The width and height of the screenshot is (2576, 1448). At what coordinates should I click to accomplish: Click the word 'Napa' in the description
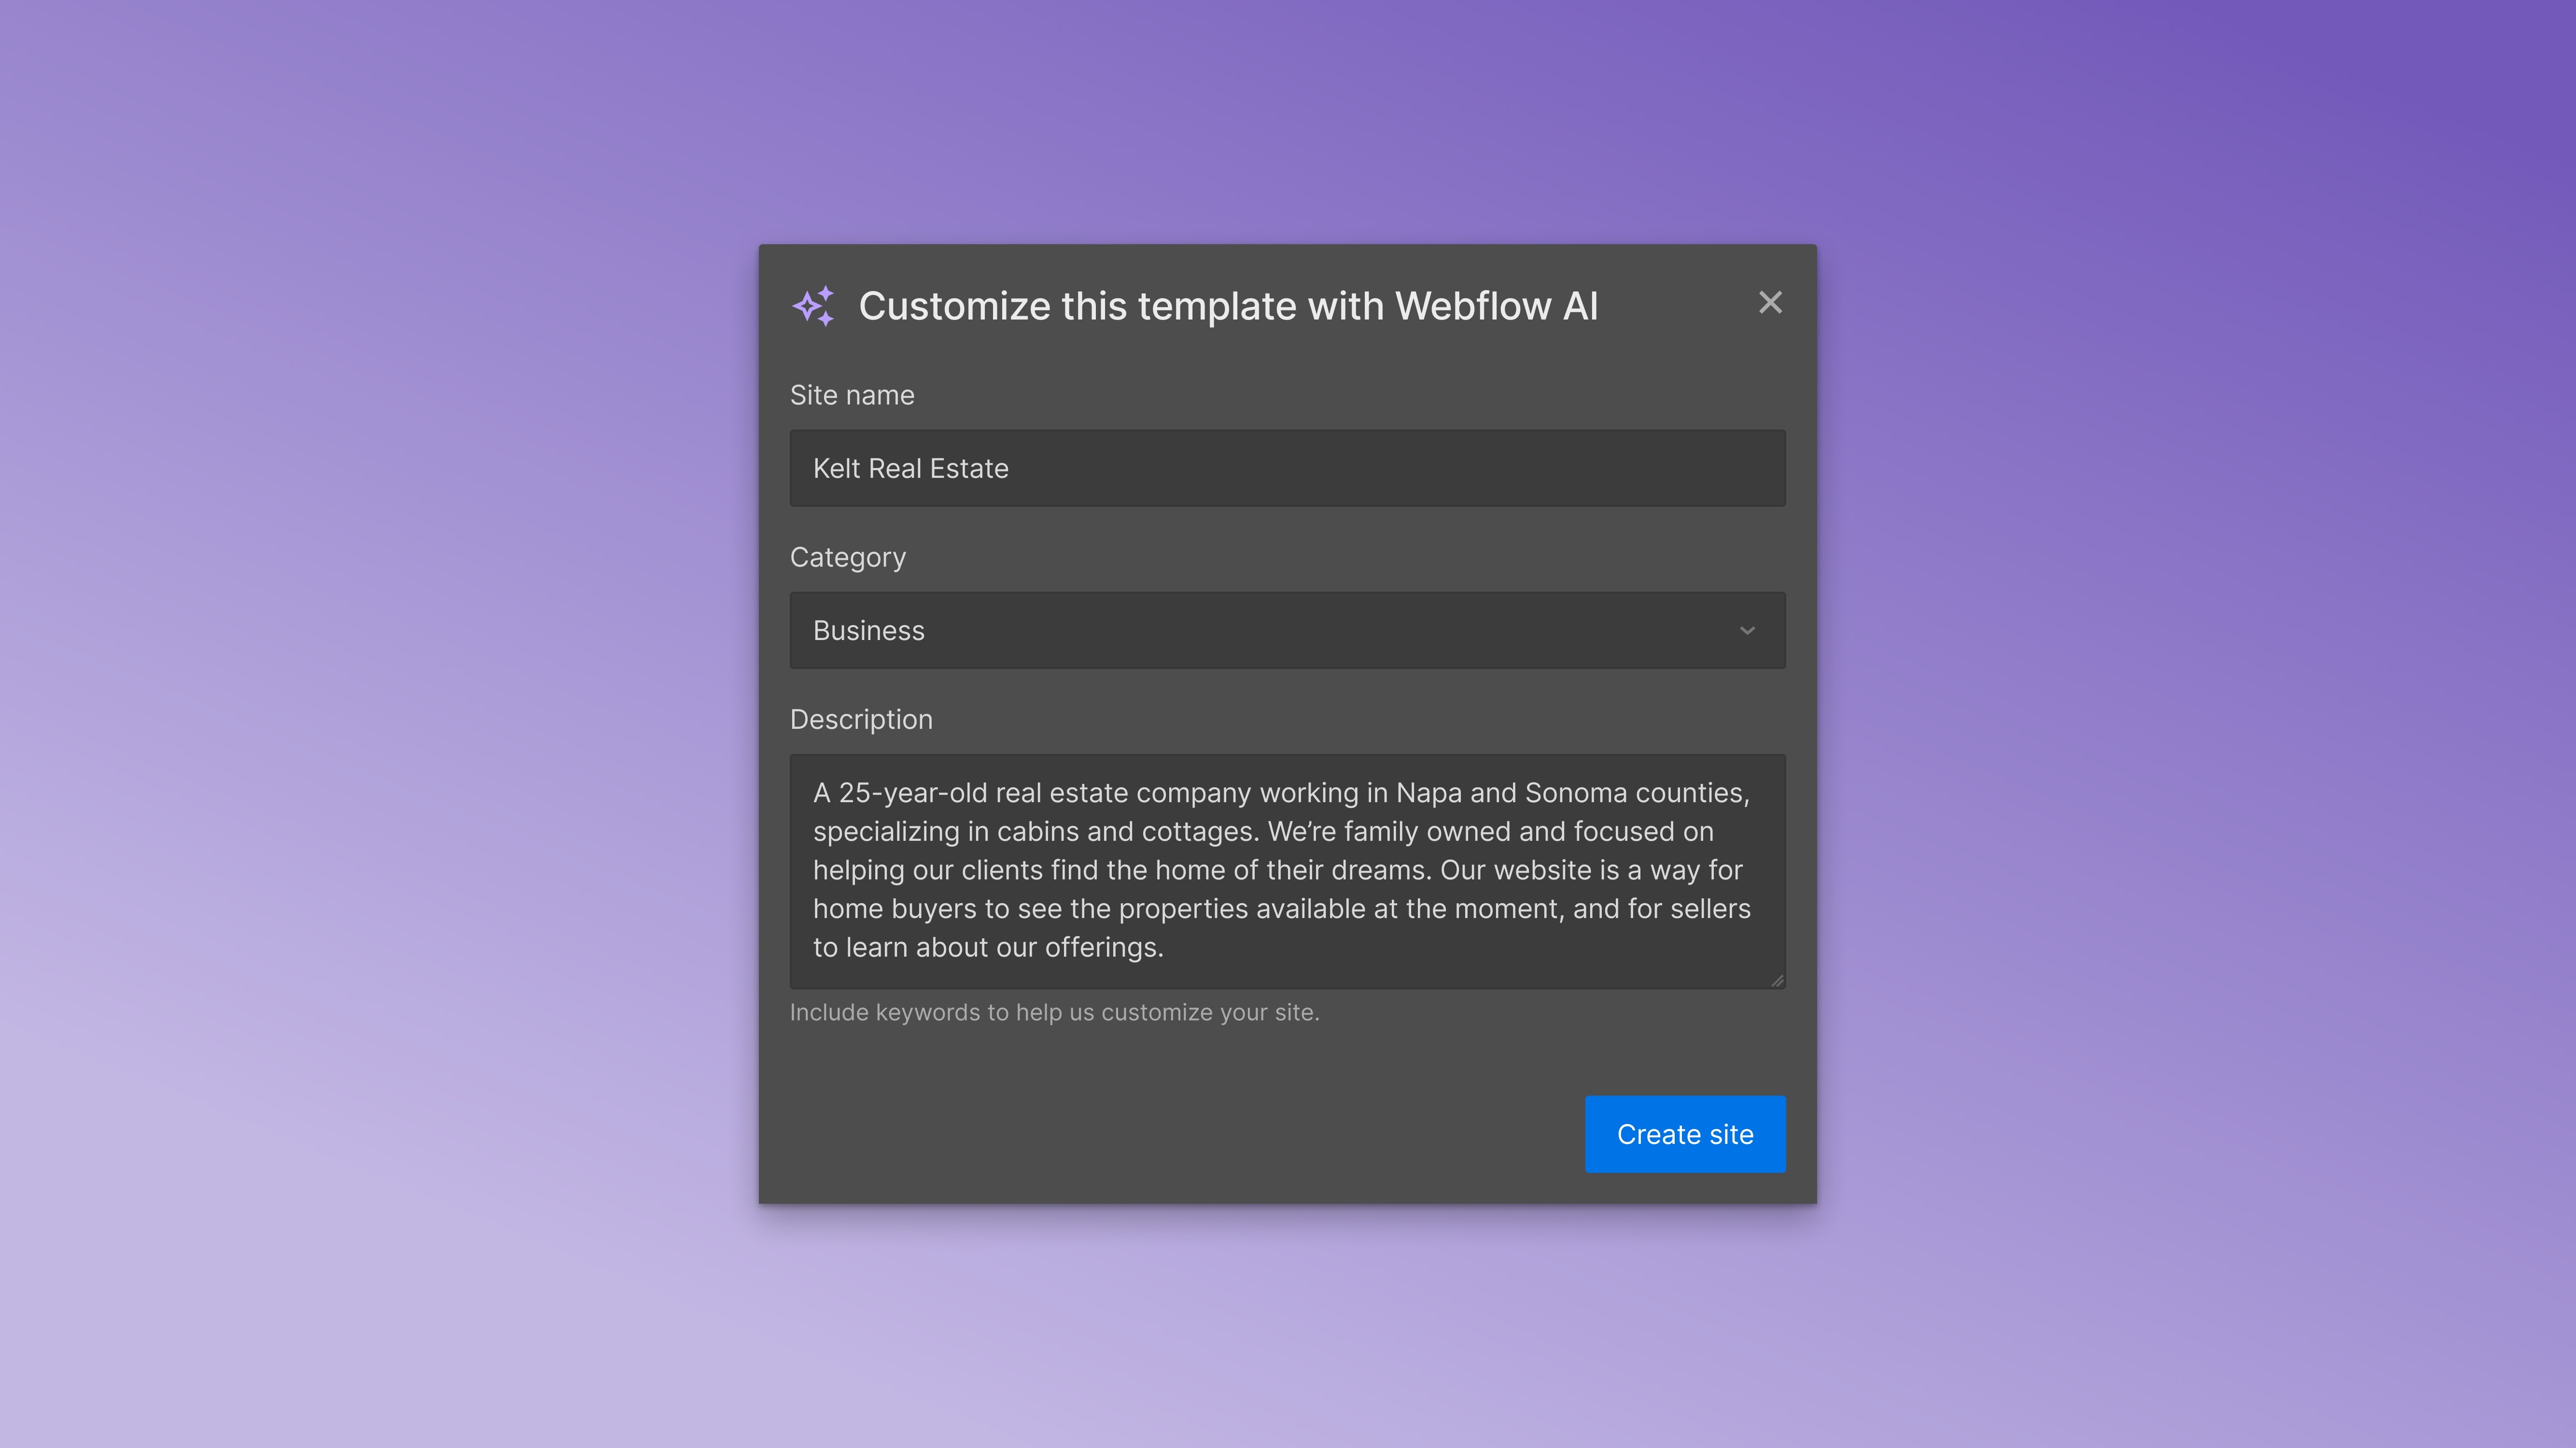pos(1428,792)
